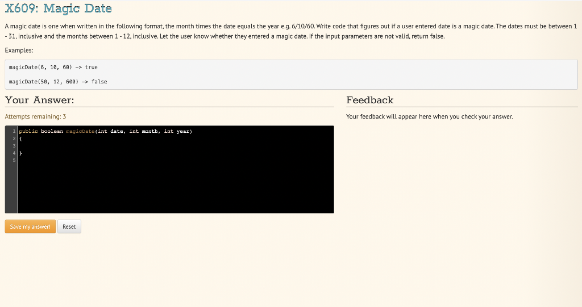Place cursor on the empty line 3 of code
This screenshot has width=582, height=307.
click(x=176, y=146)
